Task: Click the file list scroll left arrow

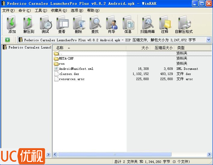Action: (x=55, y=154)
